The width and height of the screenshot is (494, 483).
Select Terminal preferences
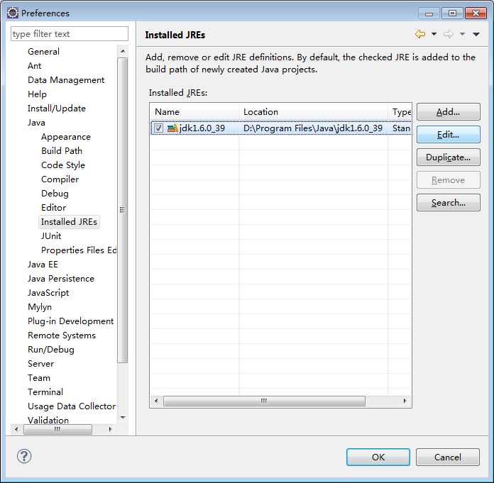pos(45,392)
